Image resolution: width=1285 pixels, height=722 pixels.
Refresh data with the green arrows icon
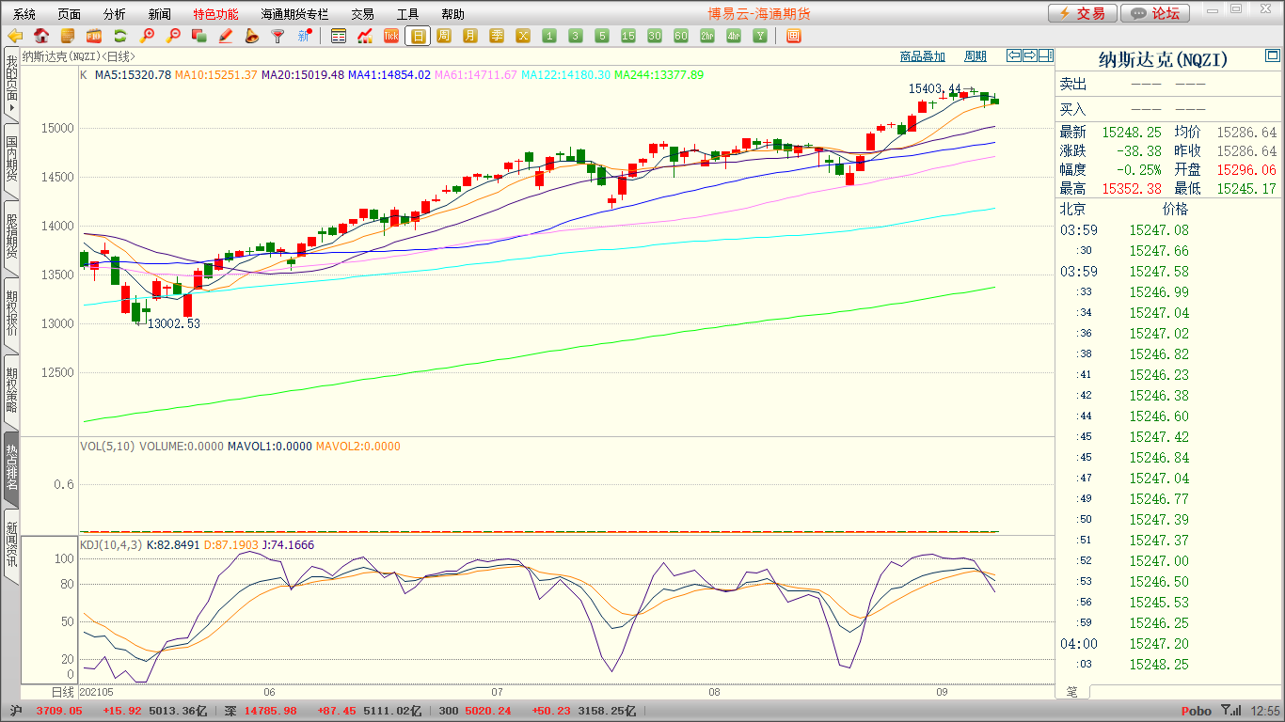click(120, 37)
